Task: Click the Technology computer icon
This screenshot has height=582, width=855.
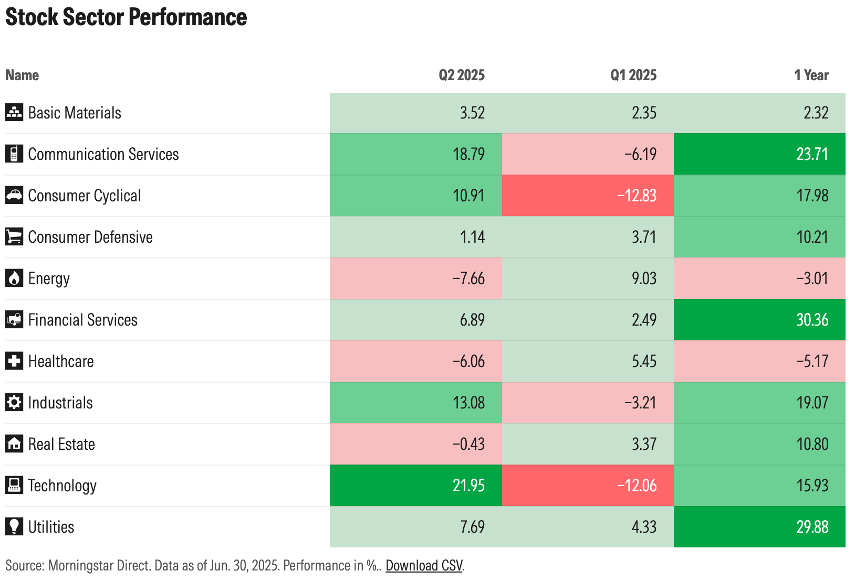Action: click(x=14, y=486)
